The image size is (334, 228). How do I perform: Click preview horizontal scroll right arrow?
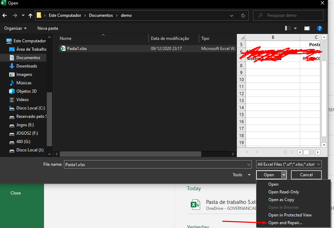click(x=318, y=152)
